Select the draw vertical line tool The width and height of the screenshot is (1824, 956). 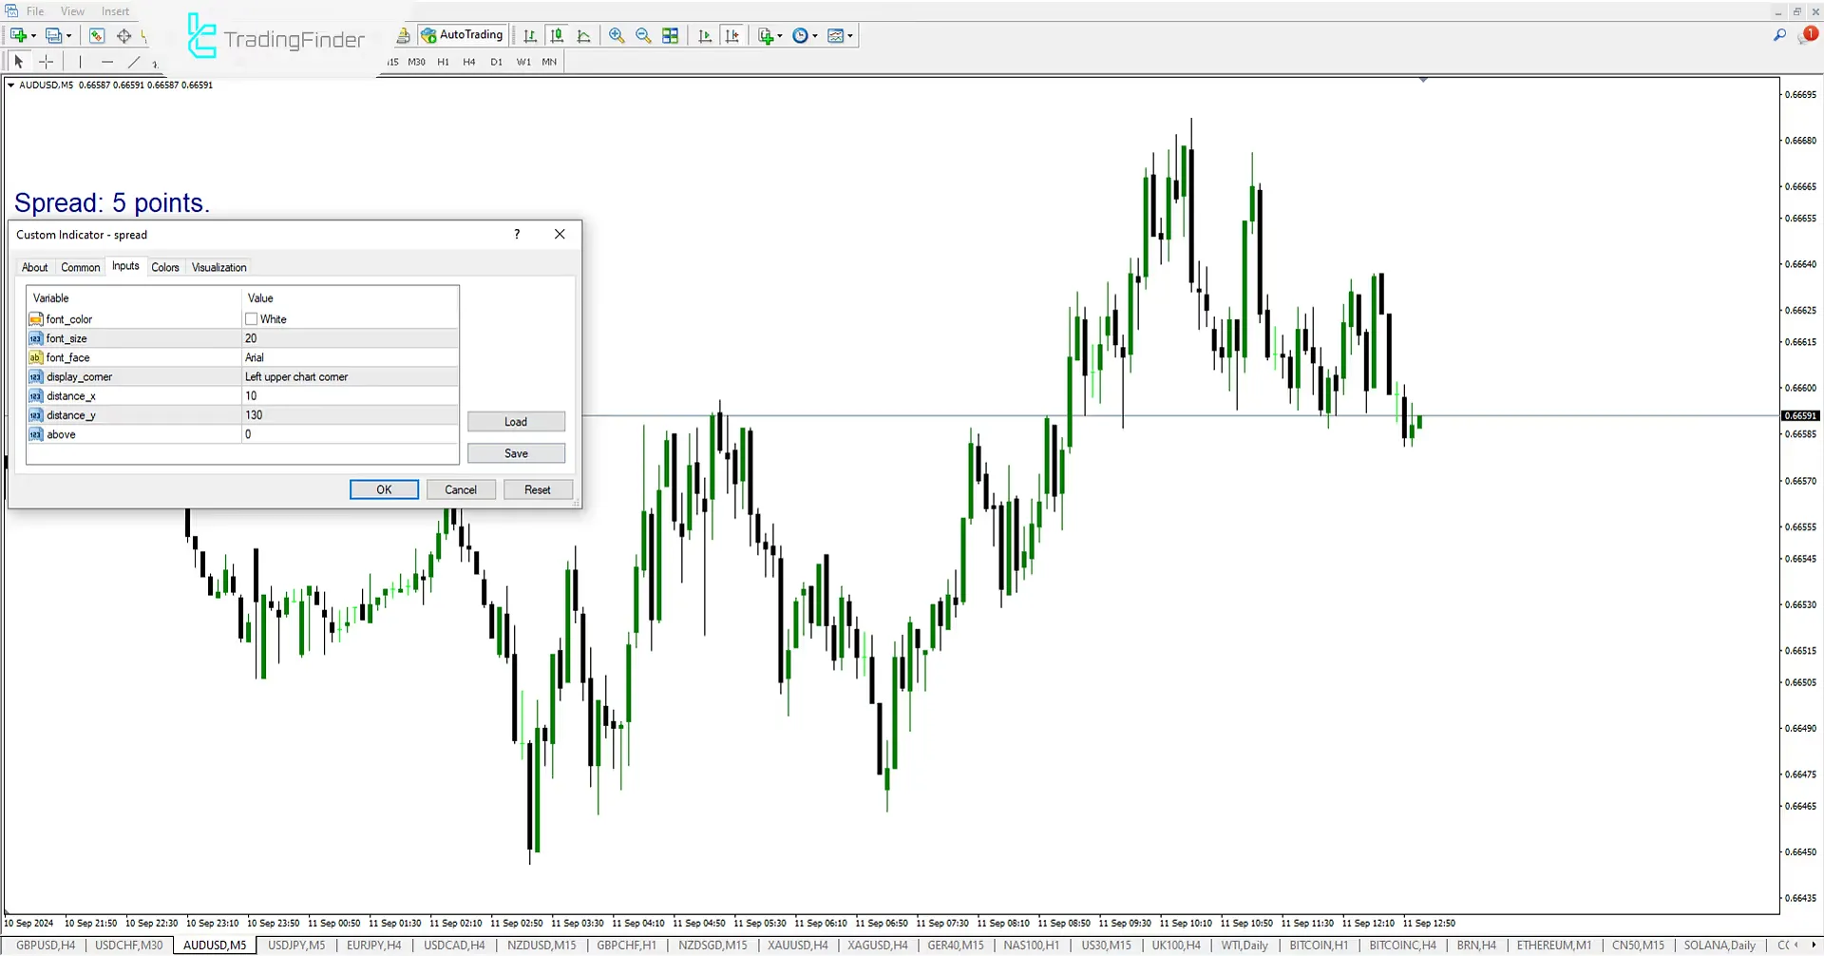pyautogui.click(x=81, y=62)
